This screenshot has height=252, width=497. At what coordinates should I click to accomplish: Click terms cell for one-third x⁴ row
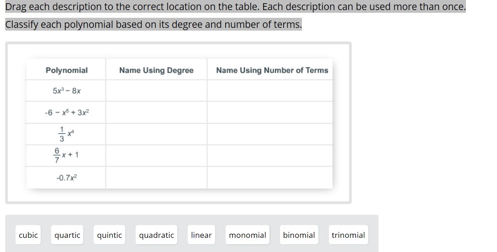click(270, 134)
